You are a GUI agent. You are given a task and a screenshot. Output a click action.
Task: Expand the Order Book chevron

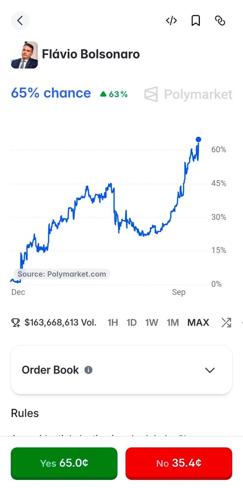point(210,370)
